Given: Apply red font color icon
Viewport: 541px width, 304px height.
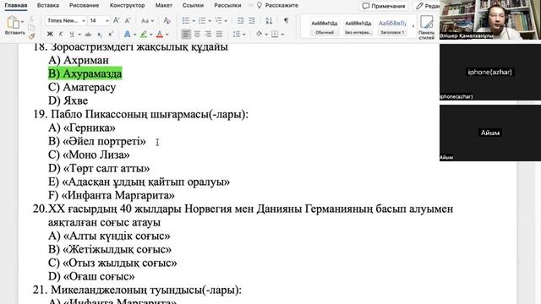Looking at the screenshot, I should 160,34.
